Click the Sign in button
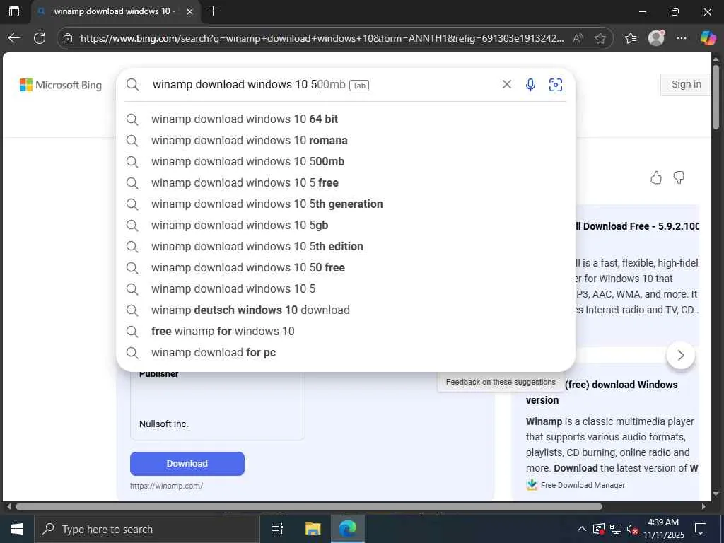724x543 pixels. pyautogui.click(x=686, y=85)
